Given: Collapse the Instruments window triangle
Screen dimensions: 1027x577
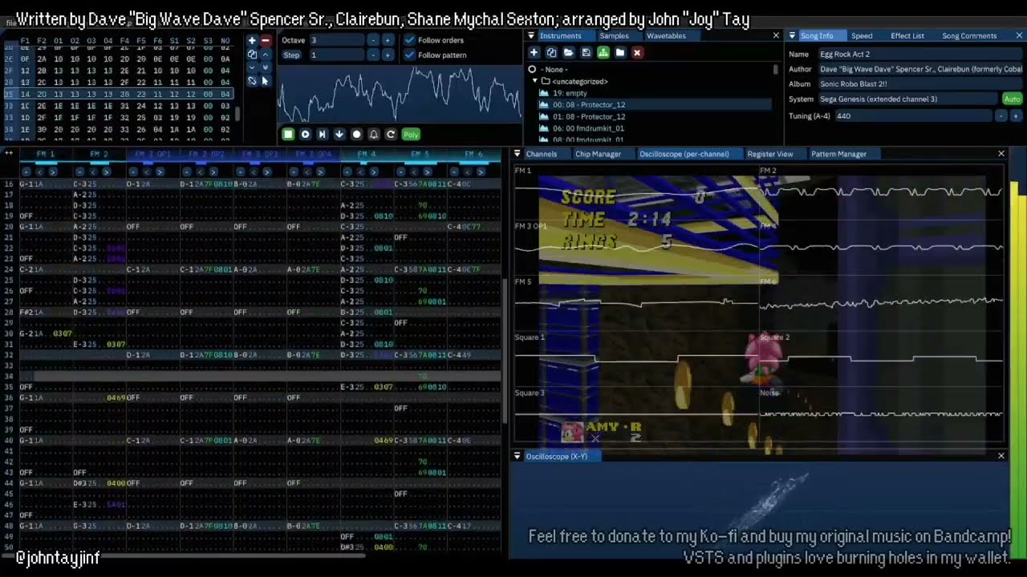Looking at the screenshot, I should [x=531, y=36].
